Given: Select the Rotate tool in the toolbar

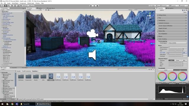Looking at the screenshot, I should pyautogui.click(x=9, y=6).
